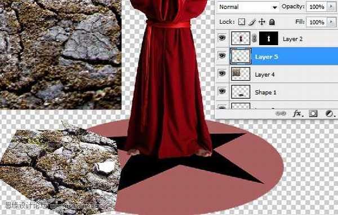Select the Layer 4 thumbnail
338x215 pixels.
(241, 74)
